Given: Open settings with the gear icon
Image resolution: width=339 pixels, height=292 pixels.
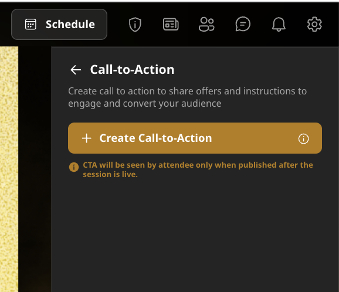Looking at the screenshot, I should coord(314,24).
